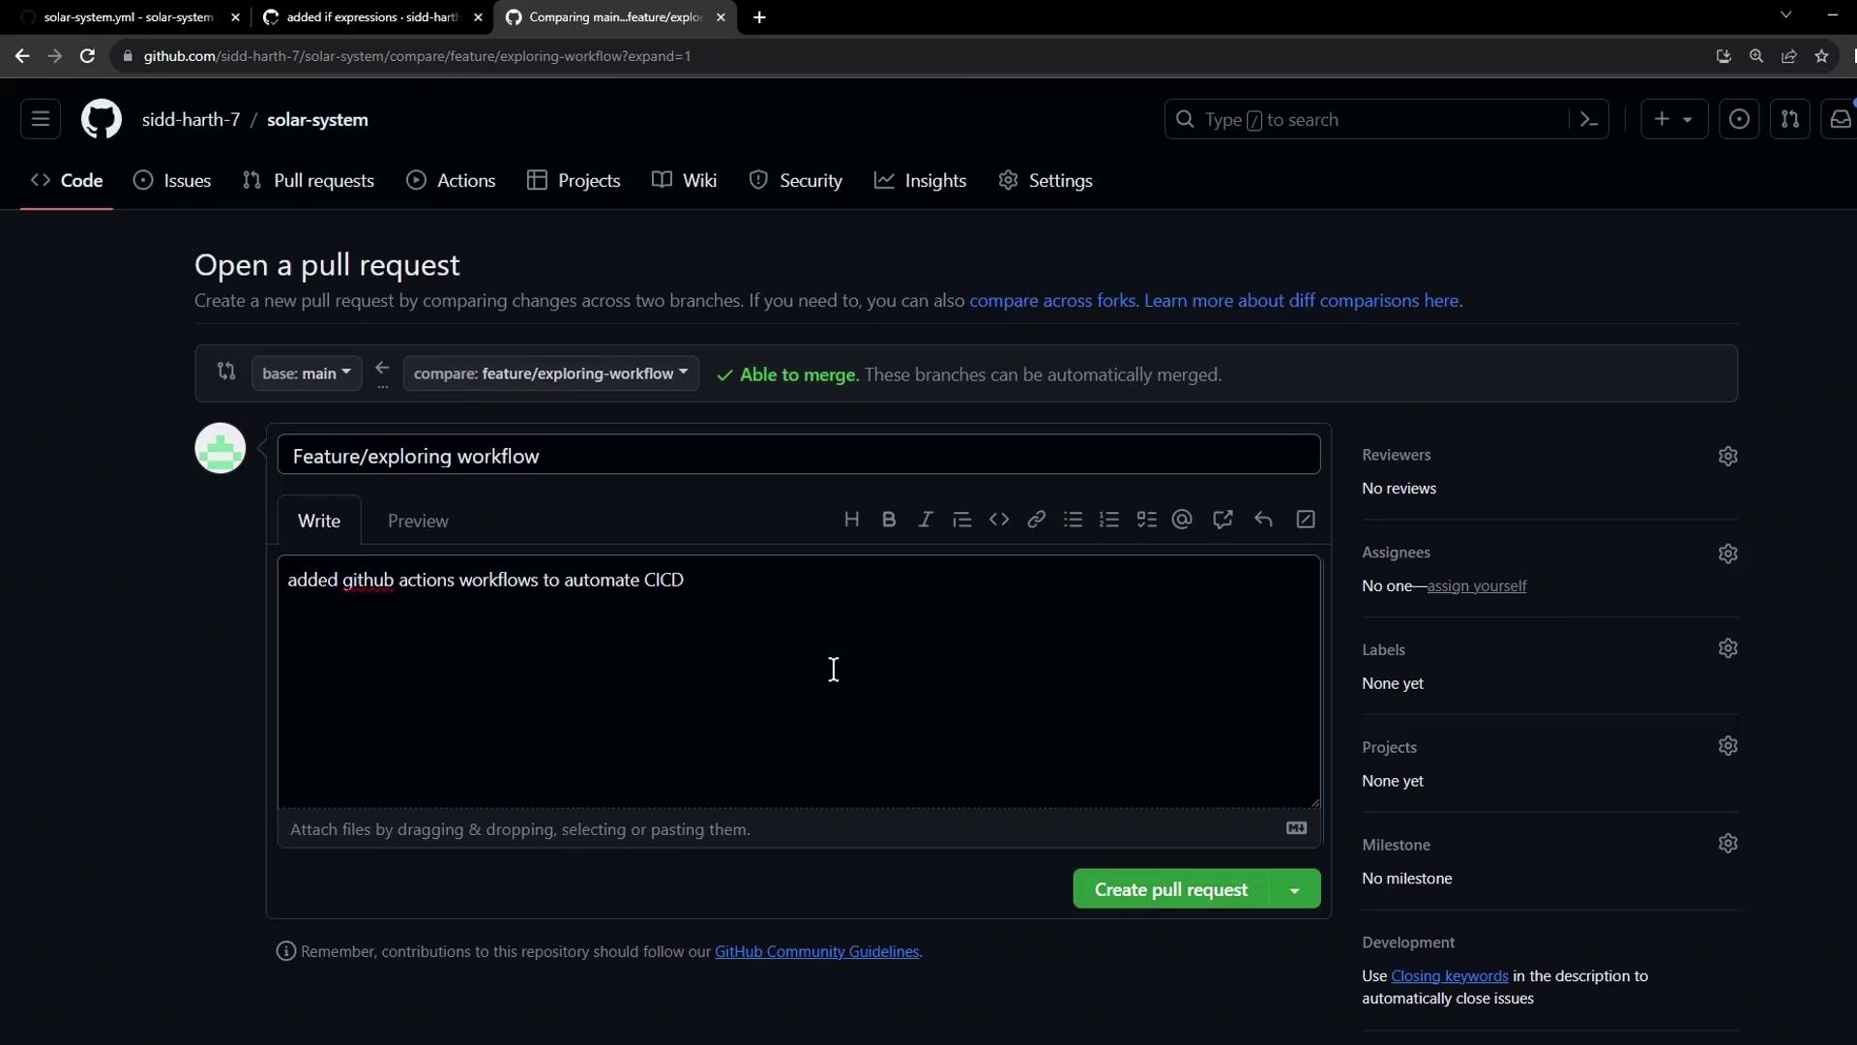Click the Italic formatting icon
Screen dimensions: 1857x1045
[x=926, y=520]
